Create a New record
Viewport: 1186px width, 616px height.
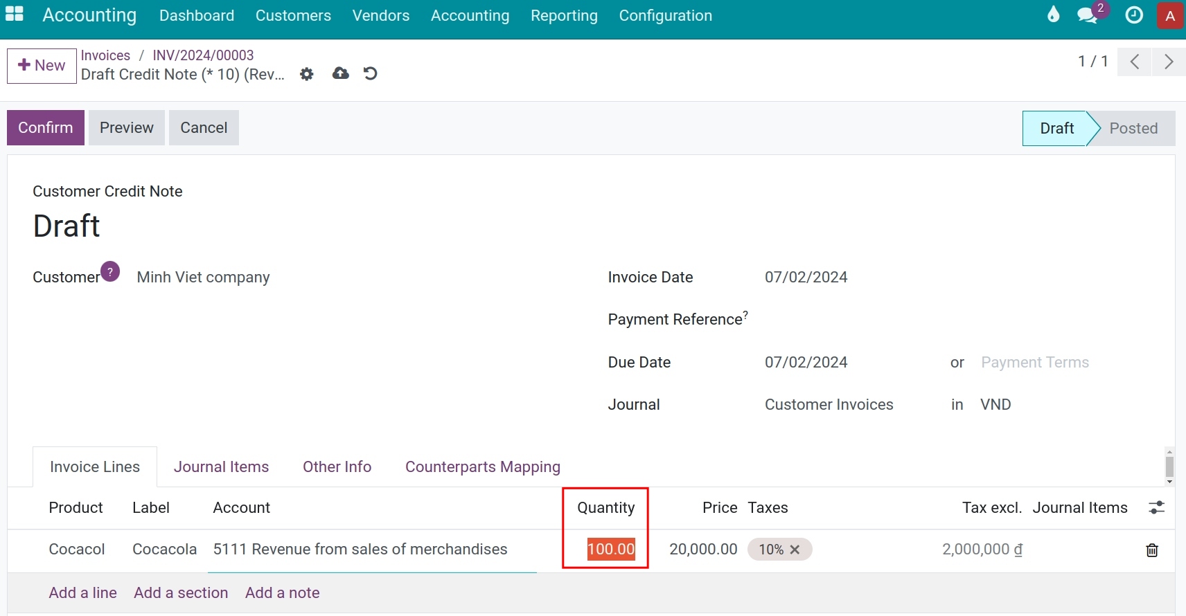pos(42,66)
